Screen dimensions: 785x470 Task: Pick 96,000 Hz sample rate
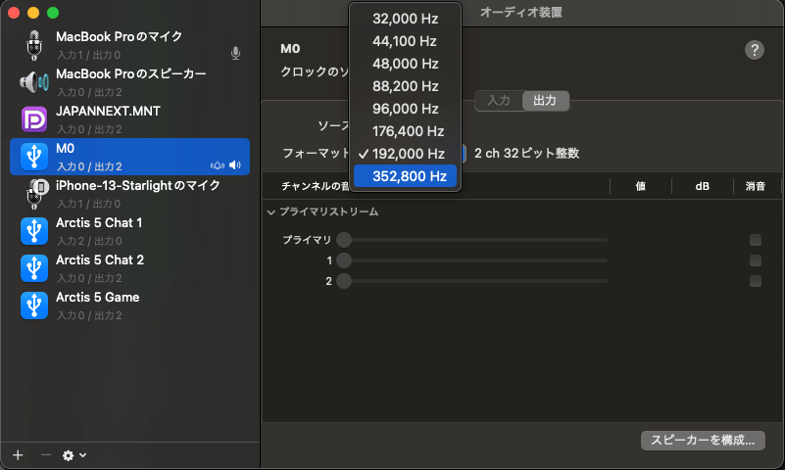coord(405,109)
